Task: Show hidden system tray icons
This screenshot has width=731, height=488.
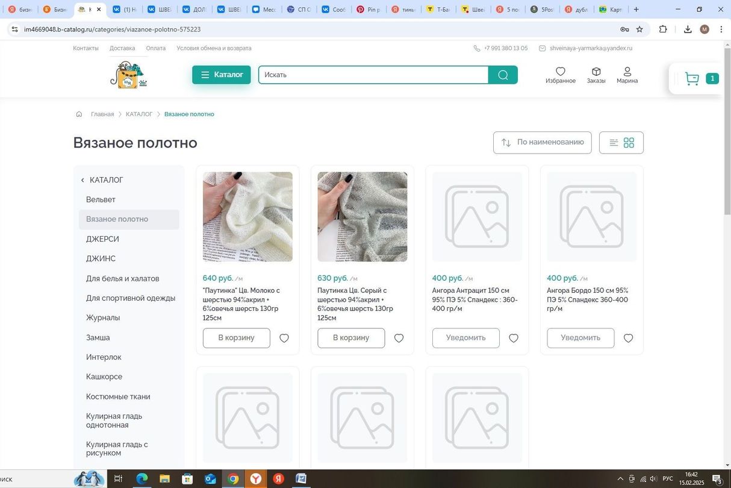Action: (x=621, y=479)
